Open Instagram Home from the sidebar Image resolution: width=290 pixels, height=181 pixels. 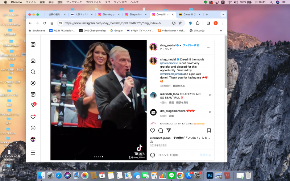33,60
